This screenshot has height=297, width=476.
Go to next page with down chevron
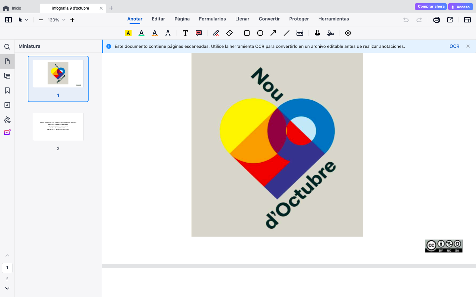pos(7,288)
